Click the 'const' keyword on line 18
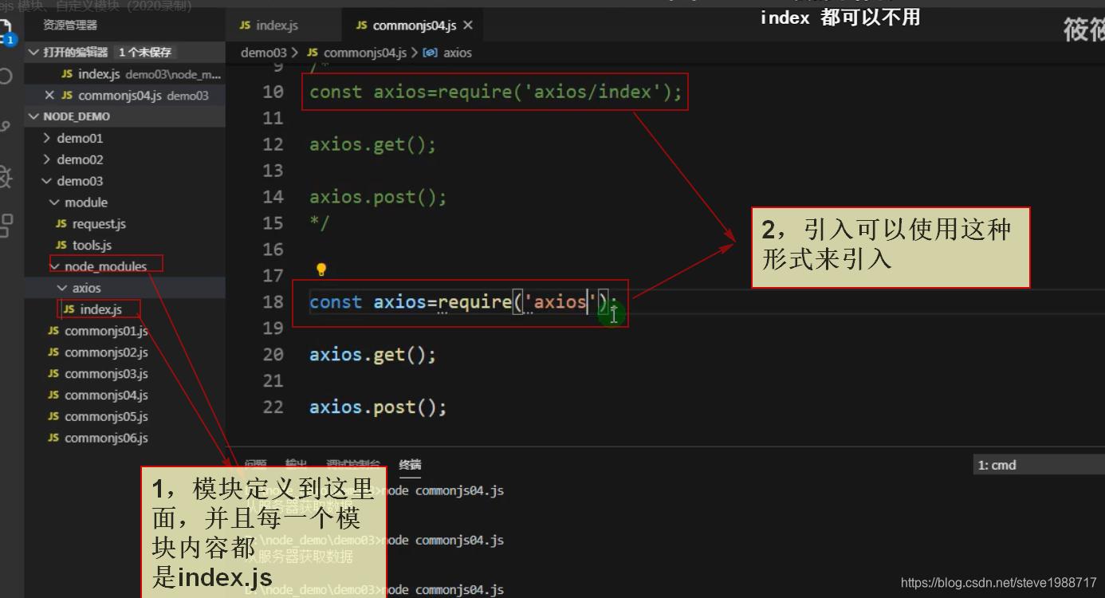This screenshot has height=598, width=1105. point(336,302)
